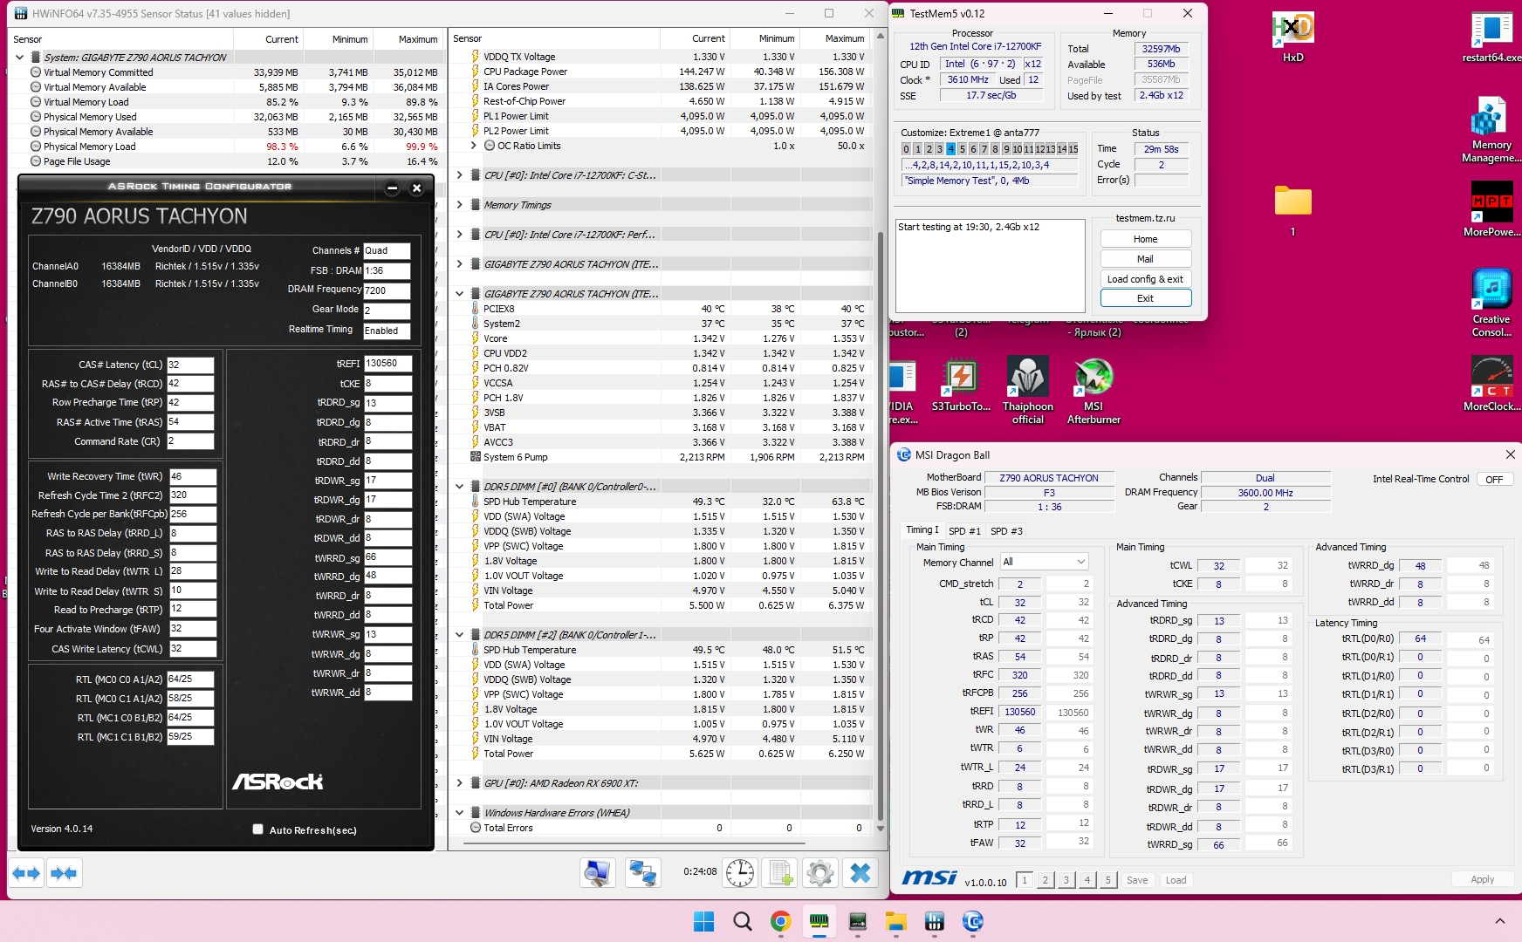Click HWiNFO expand columns arrows icon
The height and width of the screenshot is (942, 1522).
(26, 872)
